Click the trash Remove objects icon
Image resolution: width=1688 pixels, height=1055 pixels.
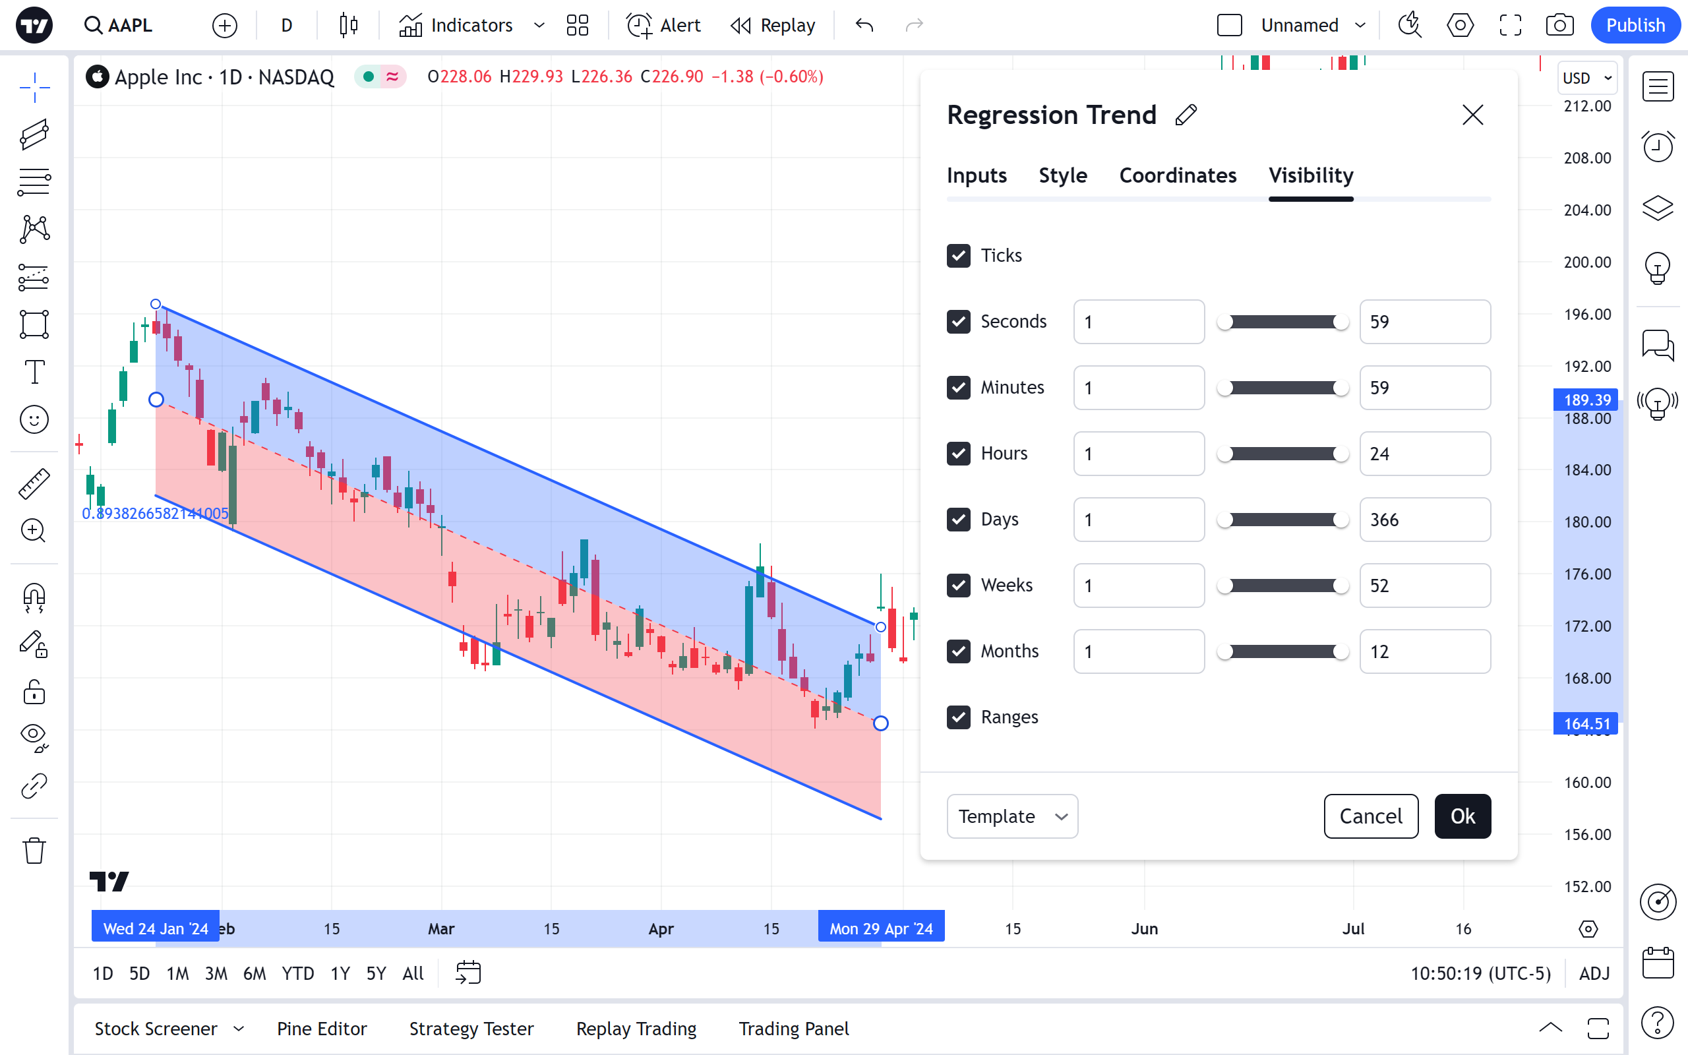click(34, 851)
